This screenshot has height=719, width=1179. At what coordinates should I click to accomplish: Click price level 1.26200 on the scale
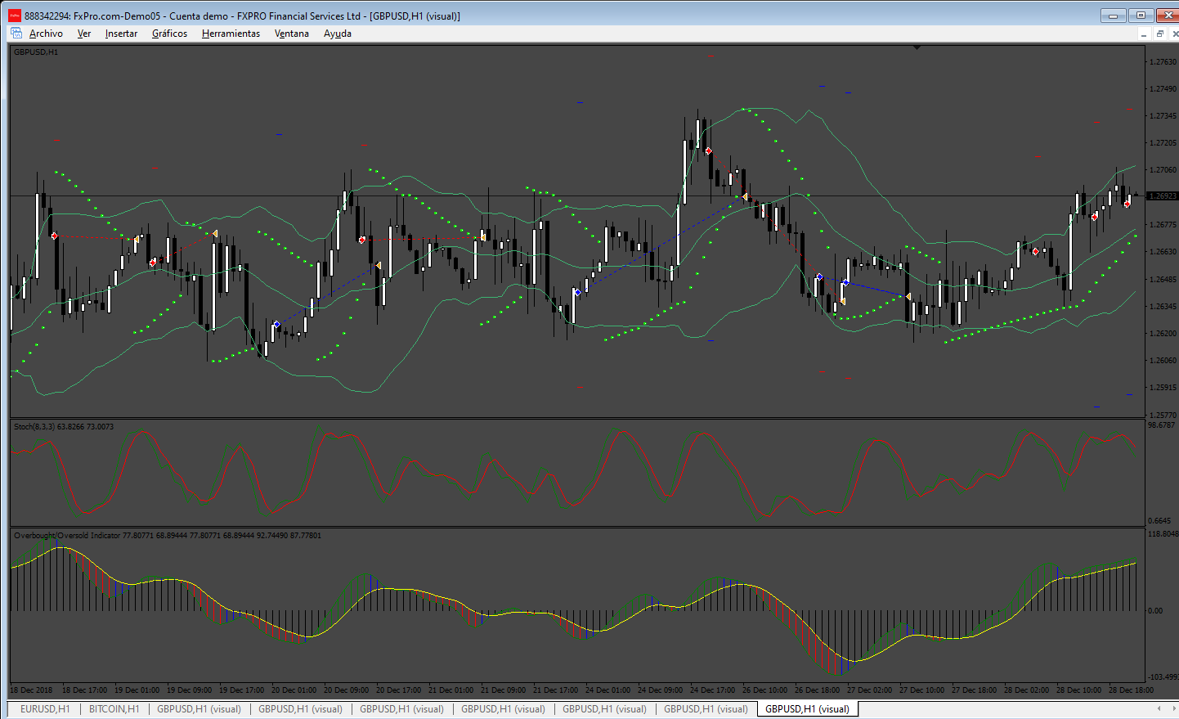point(1163,334)
